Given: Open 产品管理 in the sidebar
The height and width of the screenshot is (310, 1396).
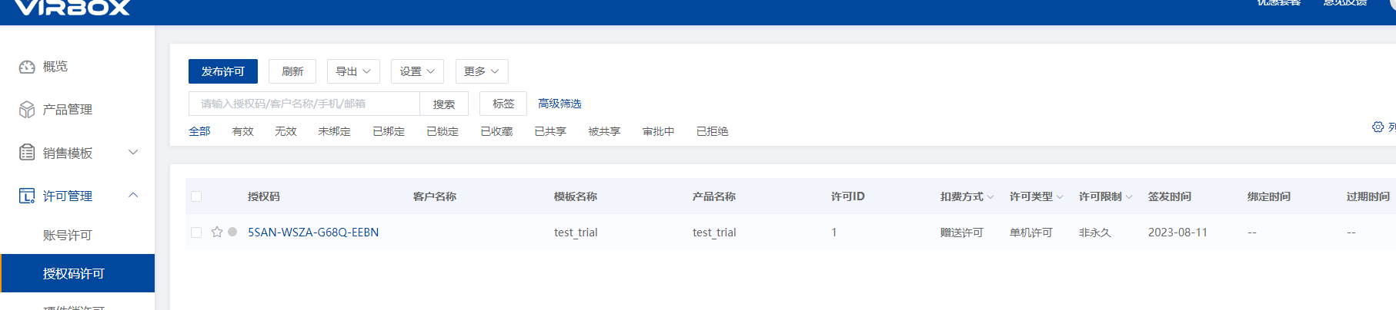Looking at the screenshot, I should 68,110.
